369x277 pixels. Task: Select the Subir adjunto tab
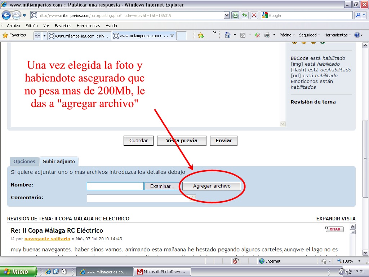click(59, 162)
